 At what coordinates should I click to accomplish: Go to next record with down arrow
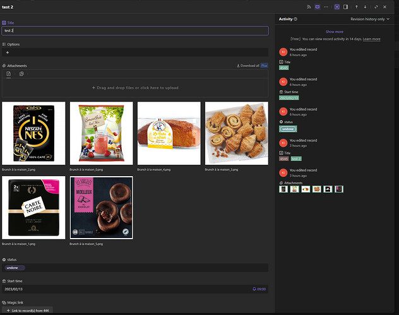click(x=365, y=7)
